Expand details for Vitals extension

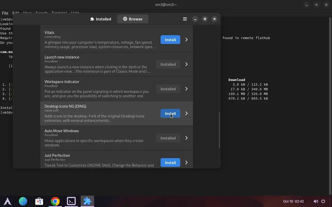pos(186,40)
